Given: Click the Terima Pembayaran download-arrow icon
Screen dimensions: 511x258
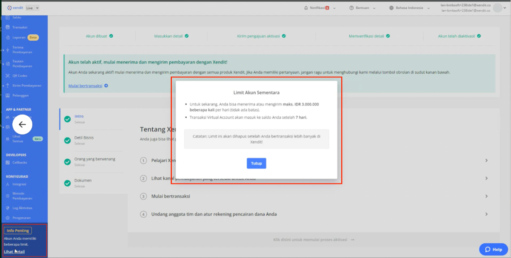Looking at the screenshot, I should (x=8, y=50).
